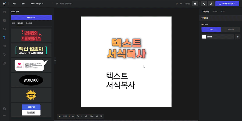
Task: Click the undo arrow icon
Action: 177,4
